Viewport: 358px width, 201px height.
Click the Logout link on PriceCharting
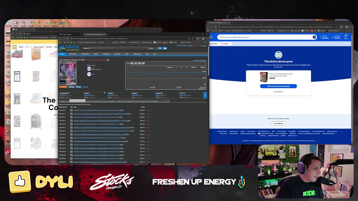pos(204,46)
